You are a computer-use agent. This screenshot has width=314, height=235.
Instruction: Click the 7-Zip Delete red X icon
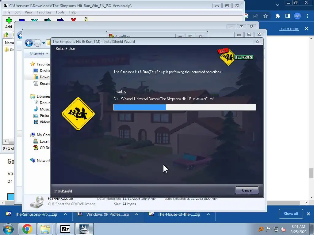pos(73,19)
